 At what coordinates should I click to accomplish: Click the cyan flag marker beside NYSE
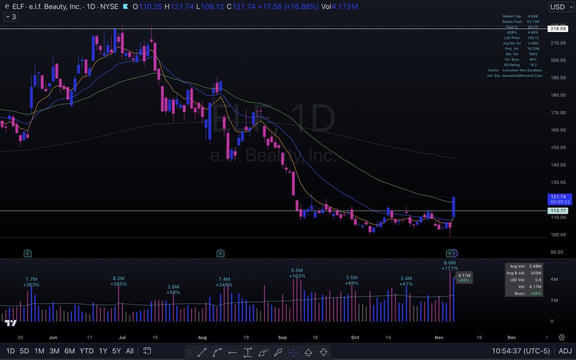[125, 7]
